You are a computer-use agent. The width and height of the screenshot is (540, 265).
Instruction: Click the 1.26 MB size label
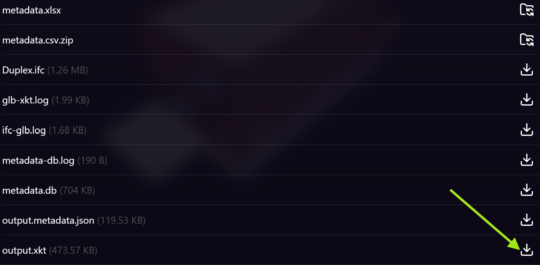68,70
